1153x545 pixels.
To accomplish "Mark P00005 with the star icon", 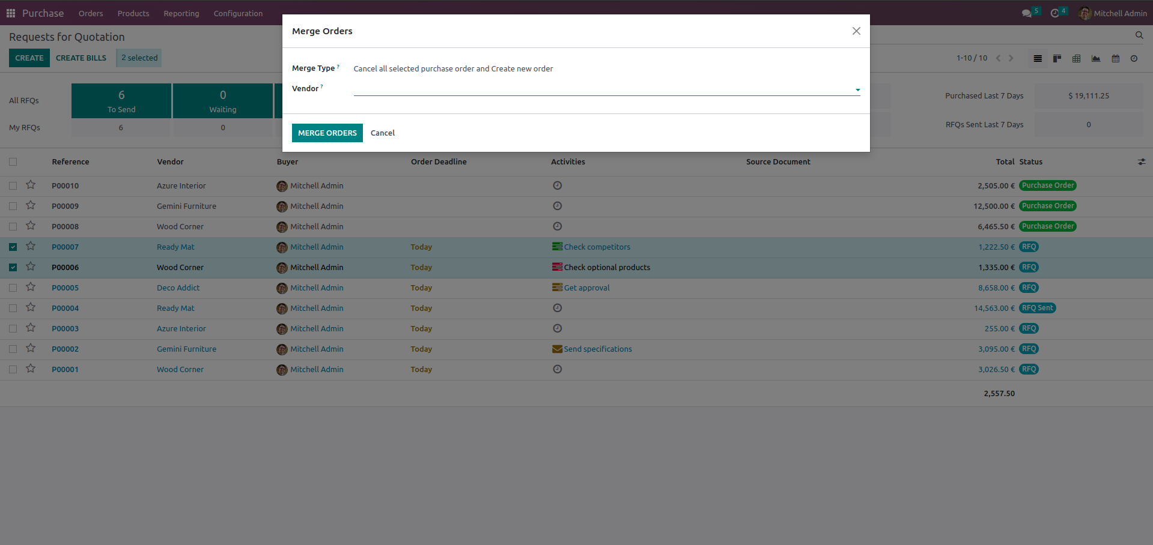I will 31,287.
